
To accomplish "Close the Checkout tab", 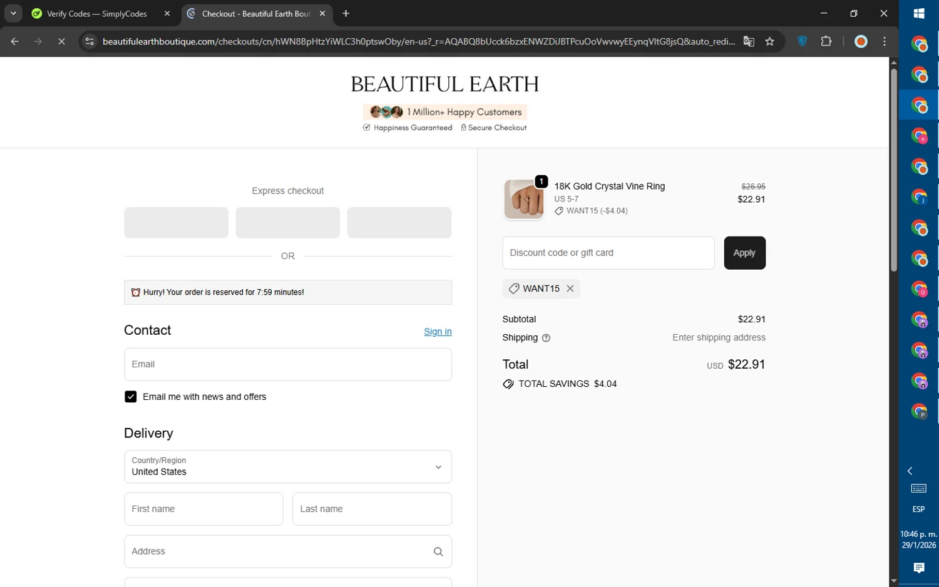I will coord(322,13).
